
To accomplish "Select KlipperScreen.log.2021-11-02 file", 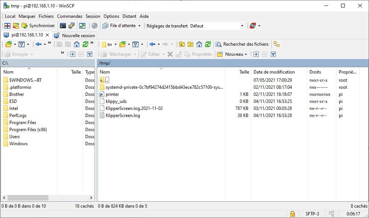I will pyautogui.click(x=134, y=108).
